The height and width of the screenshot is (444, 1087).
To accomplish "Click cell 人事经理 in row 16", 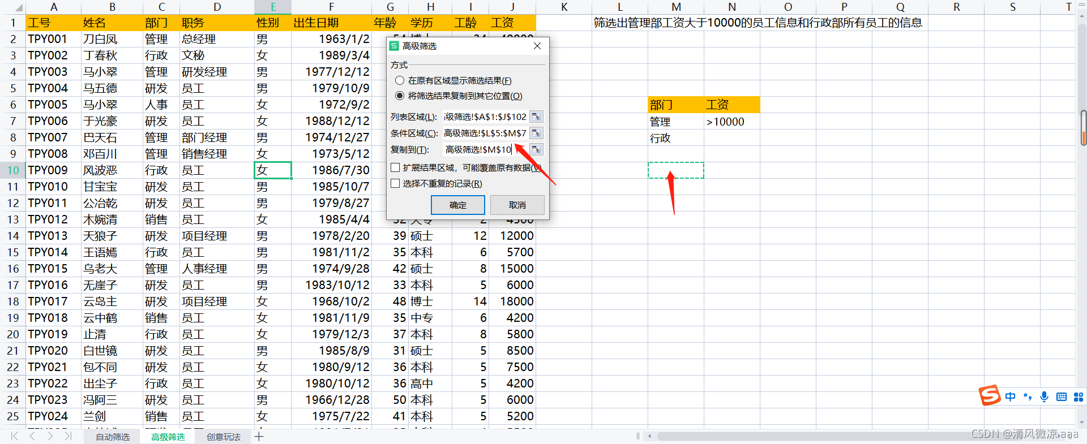I will tap(217, 269).
